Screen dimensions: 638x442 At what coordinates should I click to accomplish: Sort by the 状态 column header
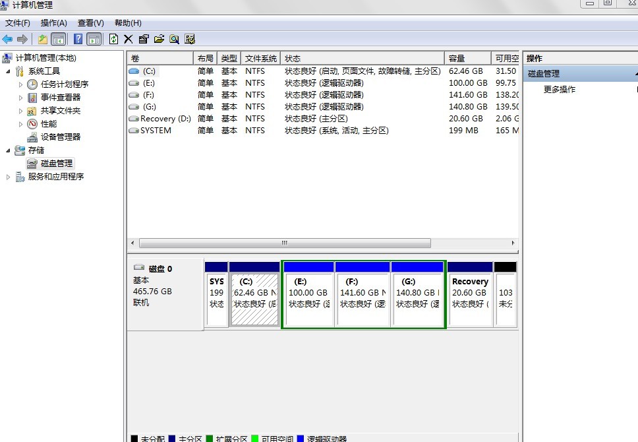tap(362, 58)
